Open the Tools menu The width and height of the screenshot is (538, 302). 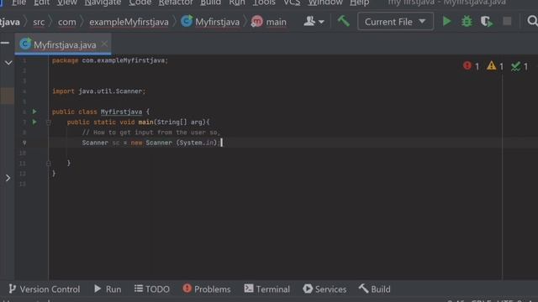click(264, 3)
